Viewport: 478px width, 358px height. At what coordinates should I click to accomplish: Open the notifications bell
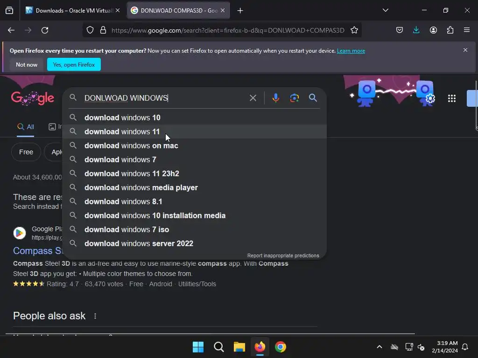tap(465, 347)
